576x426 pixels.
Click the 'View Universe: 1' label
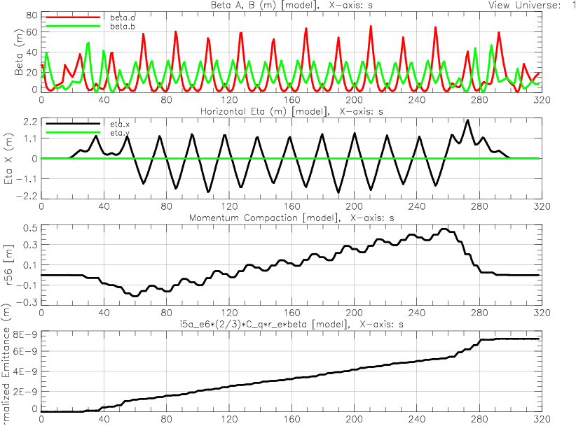(532, 5)
